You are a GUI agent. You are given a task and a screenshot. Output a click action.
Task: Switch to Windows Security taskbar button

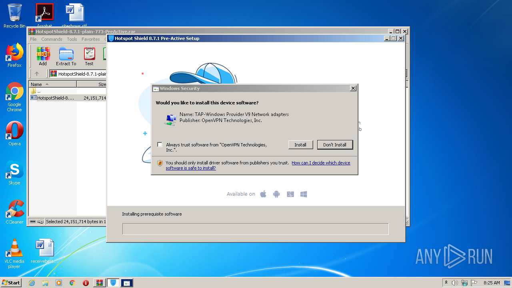[127, 283]
